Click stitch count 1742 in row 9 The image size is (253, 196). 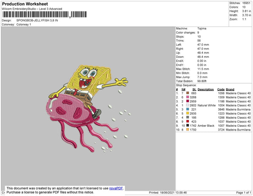click(193, 125)
